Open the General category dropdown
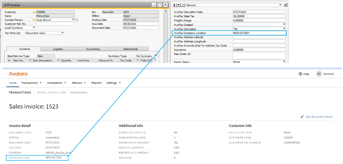343x164 pixels. pyautogui.click(x=280, y=5)
